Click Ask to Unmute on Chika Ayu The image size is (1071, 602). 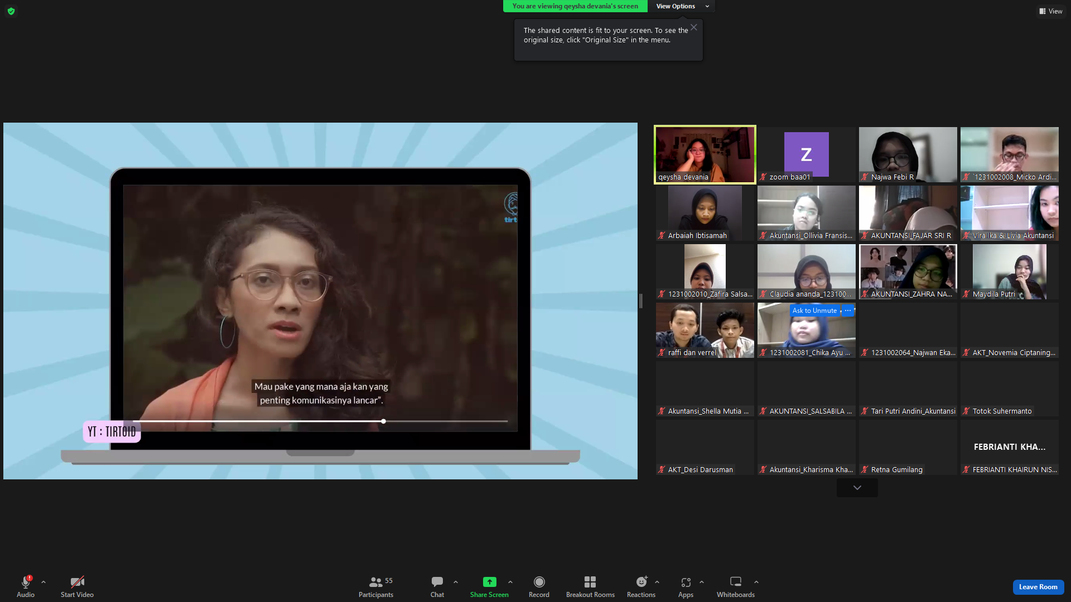pyautogui.click(x=814, y=310)
